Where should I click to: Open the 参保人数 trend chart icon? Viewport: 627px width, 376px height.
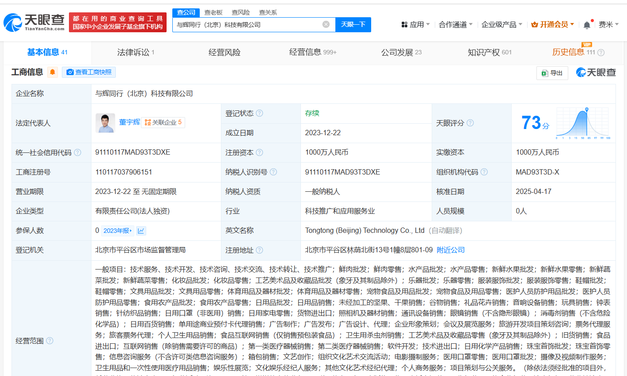point(141,231)
